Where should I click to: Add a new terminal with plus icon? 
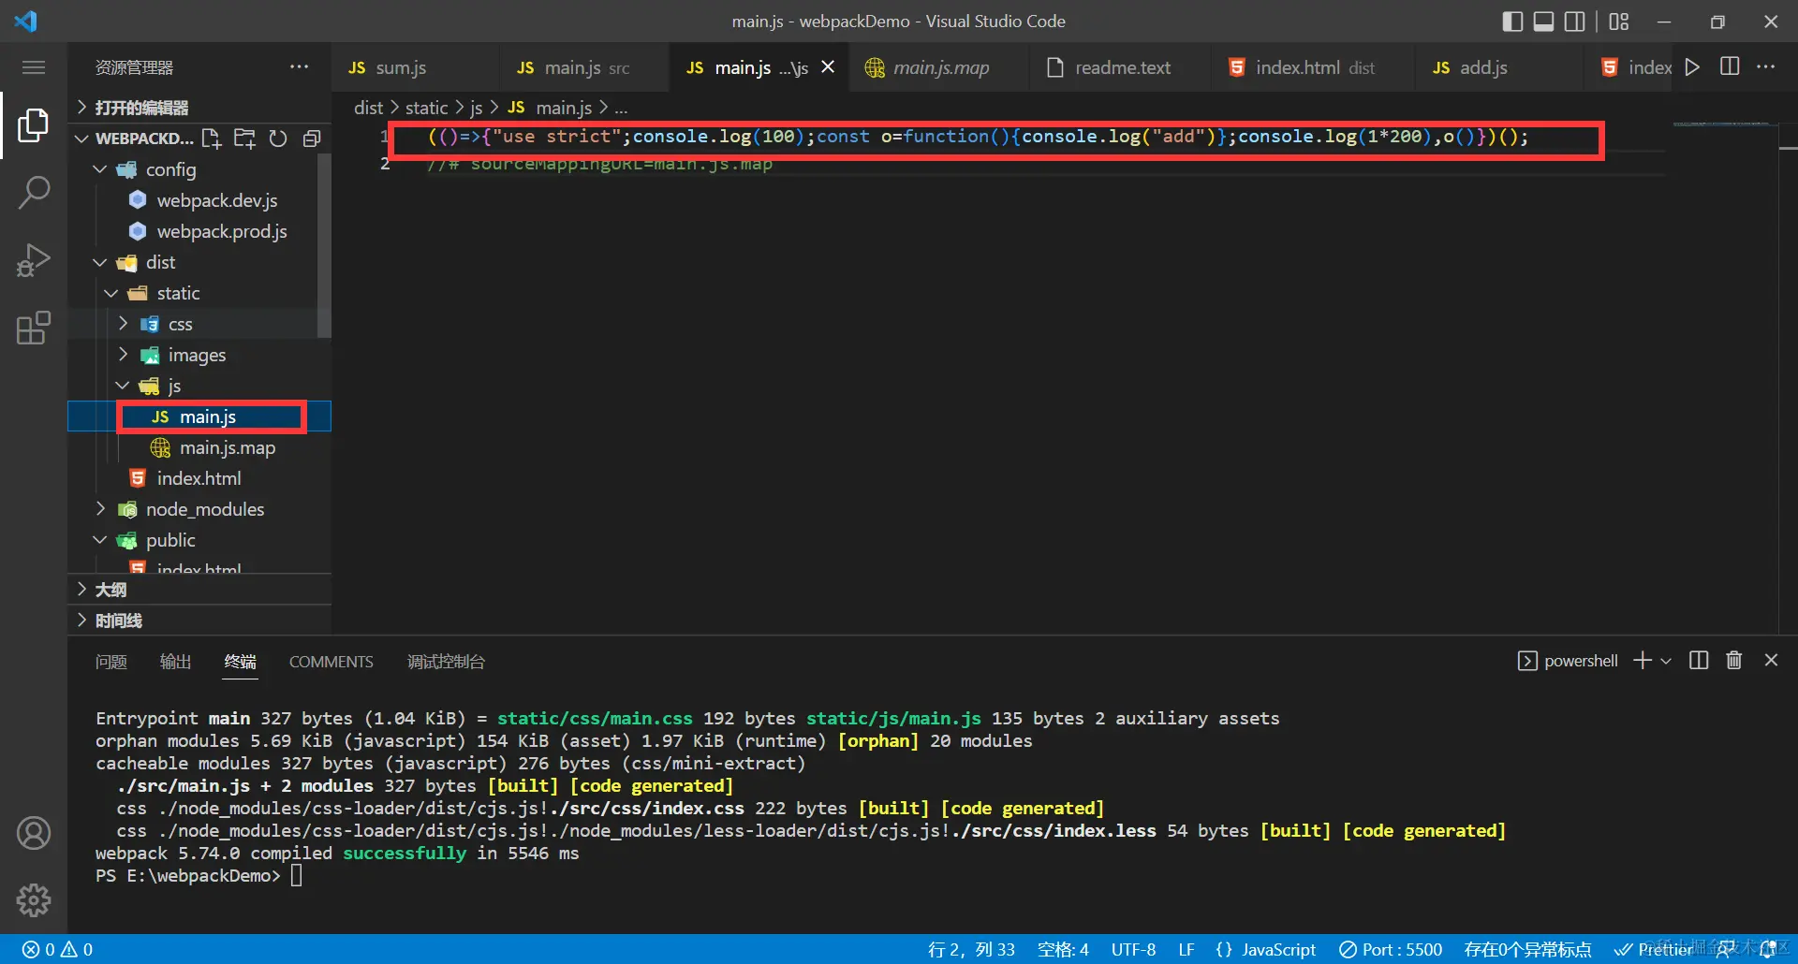coord(1642,661)
